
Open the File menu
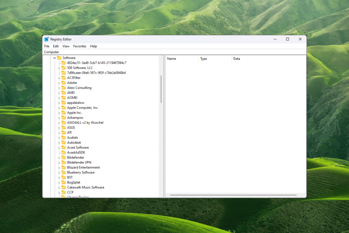47,46
